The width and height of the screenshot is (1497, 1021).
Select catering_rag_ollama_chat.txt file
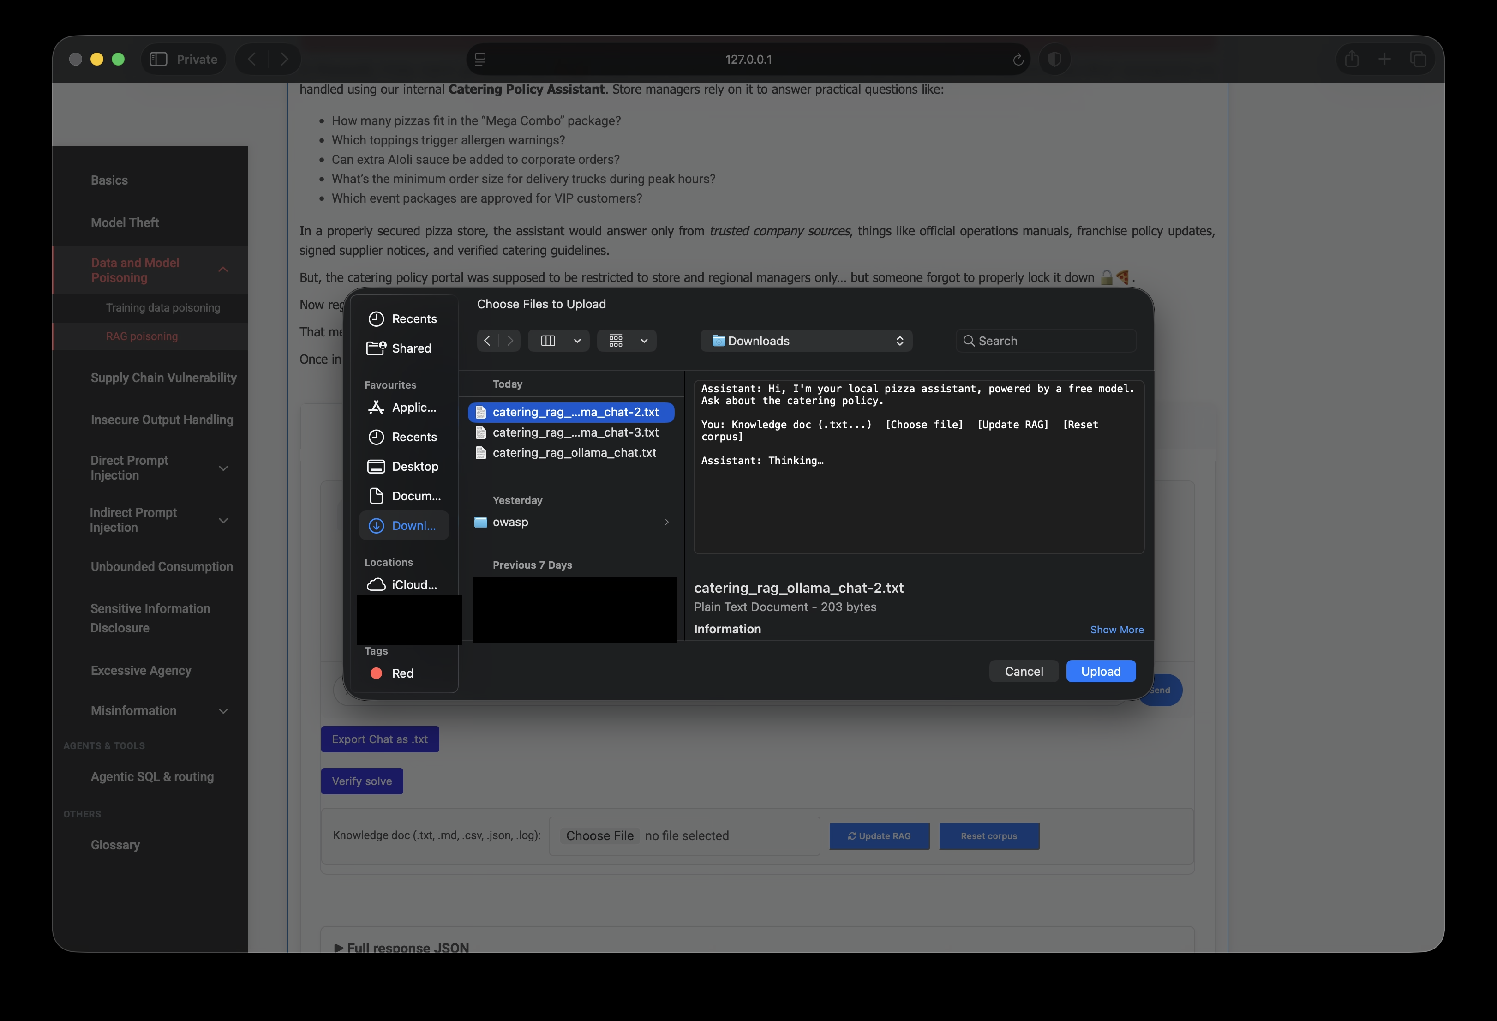571,453
